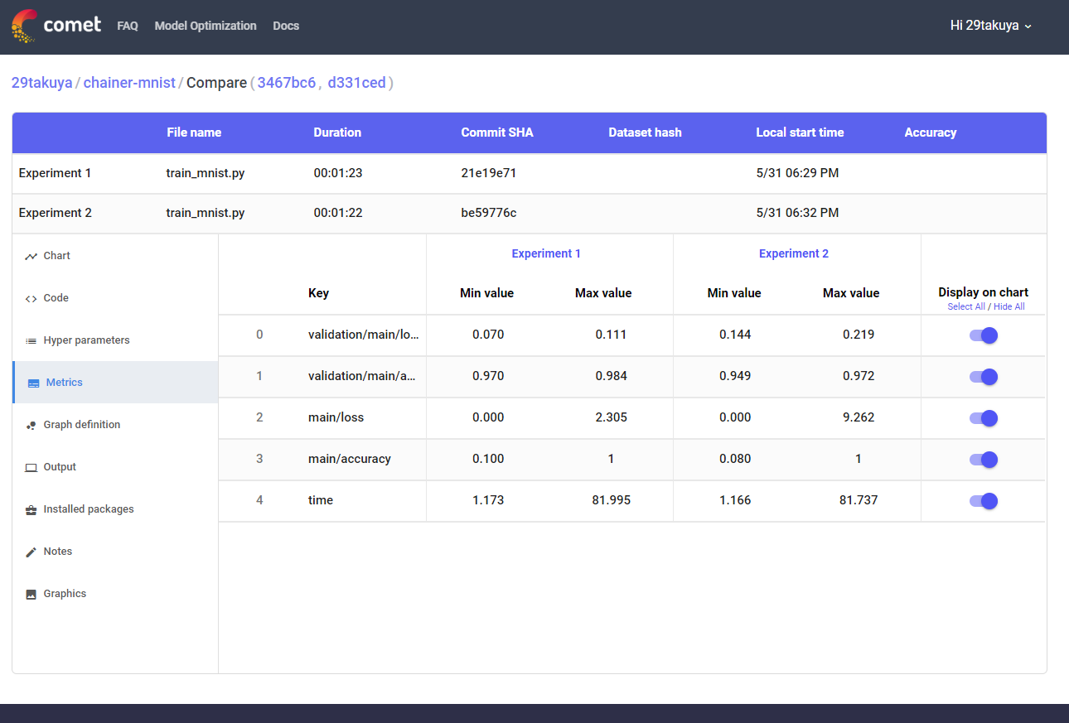Turn off chart display for main/accuracy
Screen dimensions: 1069x723
983,460
